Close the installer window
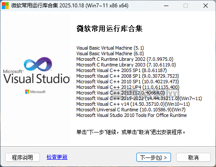 tap(206, 6)
